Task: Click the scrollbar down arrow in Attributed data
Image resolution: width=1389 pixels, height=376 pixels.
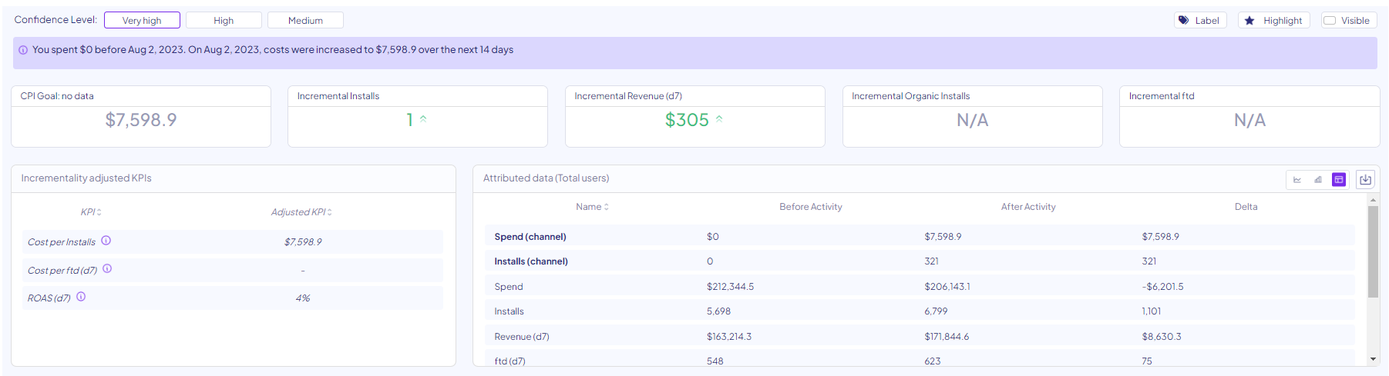Action: coord(1373,359)
